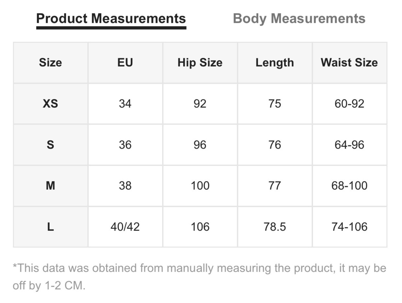Click the manual measuring disclaimer note
402x303 pixels.
point(199,277)
